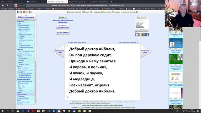Click Все слайды button

click(63, 33)
